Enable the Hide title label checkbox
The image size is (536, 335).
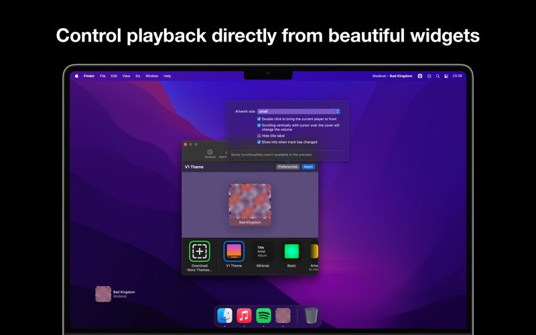(x=259, y=136)
